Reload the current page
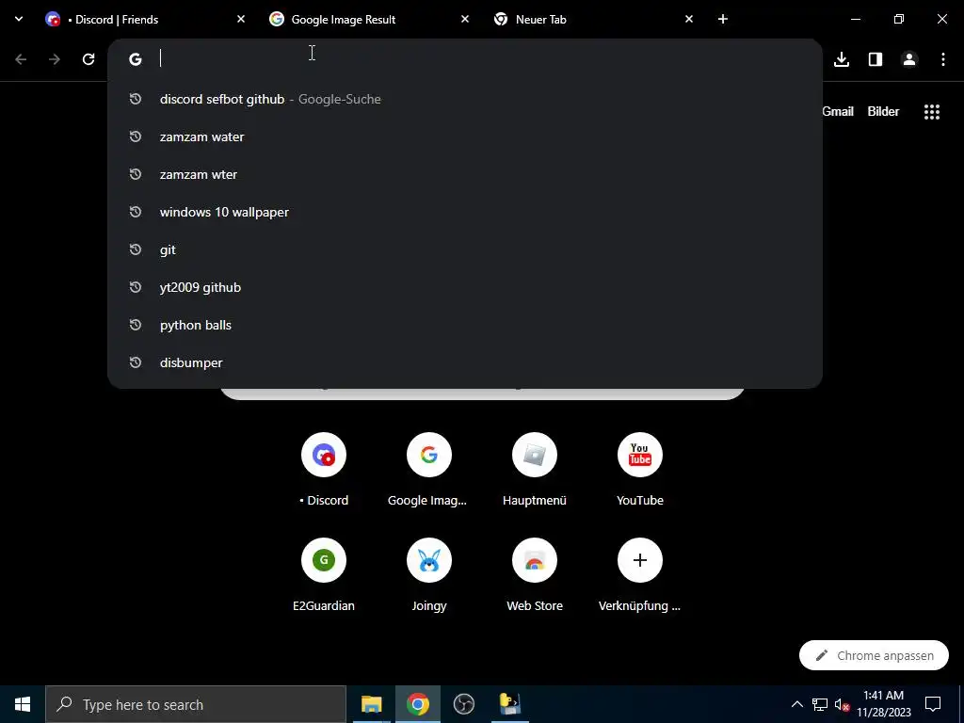The height and width of the screenshot is (723, 964). click(x=88, y=59)
